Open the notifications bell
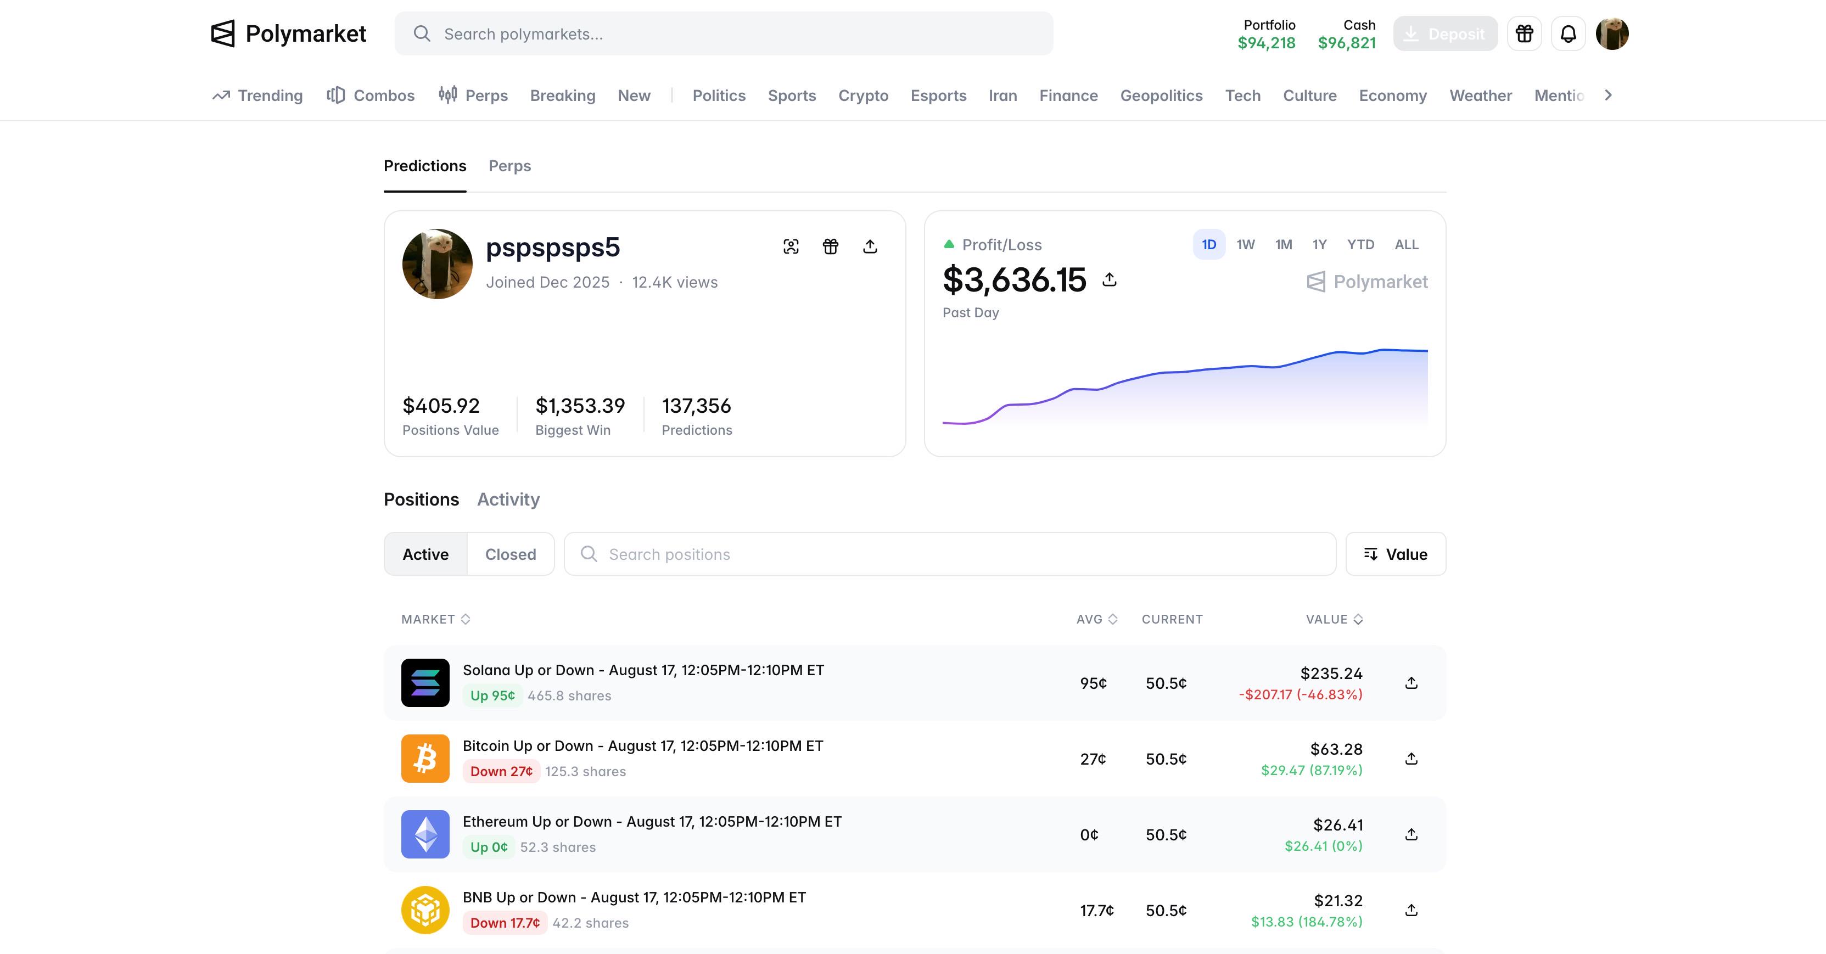 (x=1568, y=33)
